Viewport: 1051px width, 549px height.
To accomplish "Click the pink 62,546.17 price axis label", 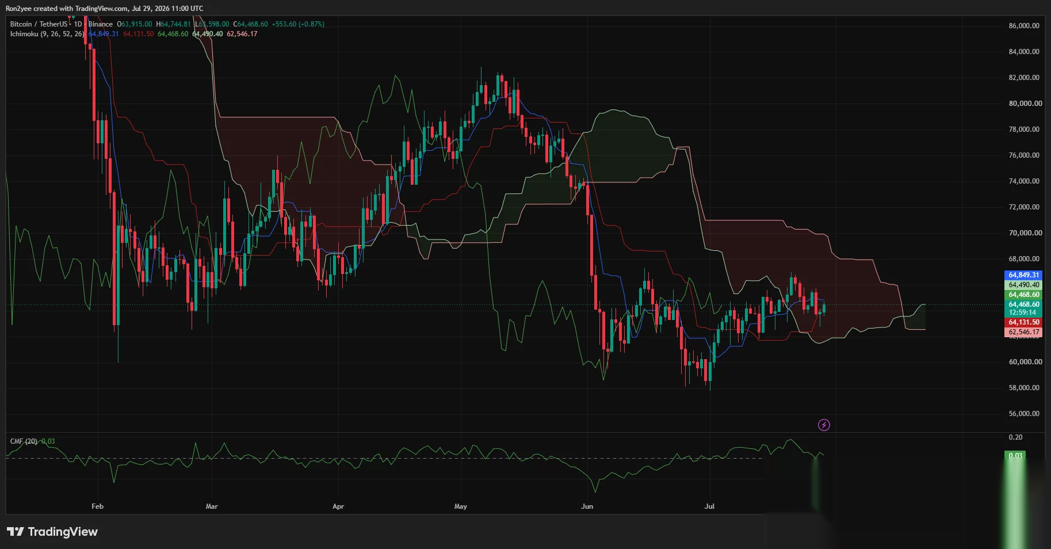I will 1023,332.
